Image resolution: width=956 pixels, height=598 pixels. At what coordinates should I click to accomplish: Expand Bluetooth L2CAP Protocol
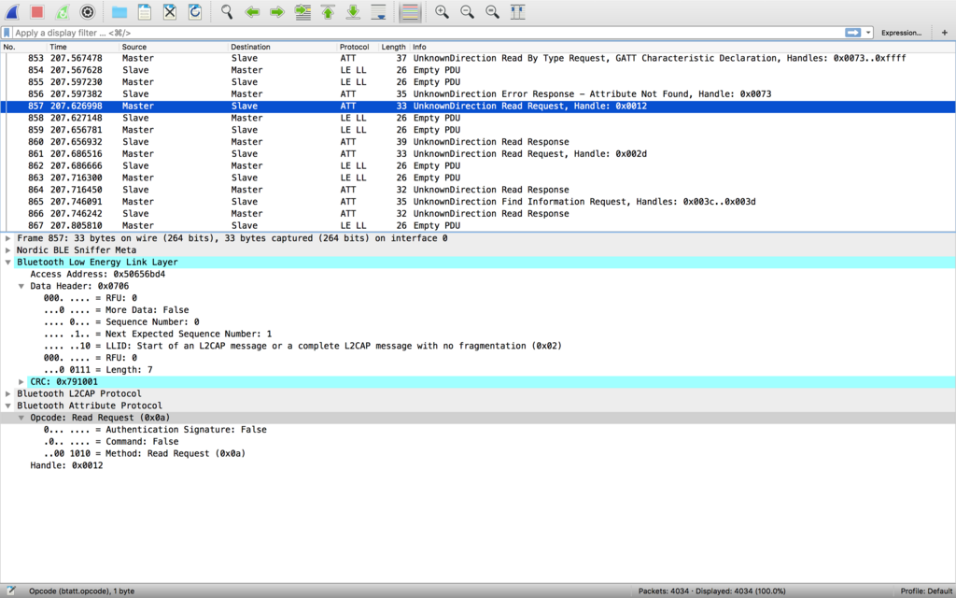point(7,394)
